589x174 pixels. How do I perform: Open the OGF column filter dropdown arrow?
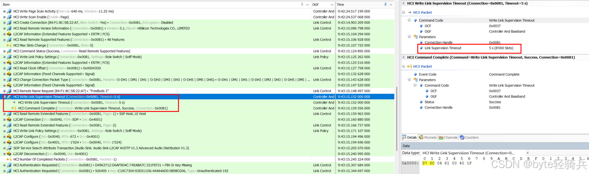click(x=331, y=4)
